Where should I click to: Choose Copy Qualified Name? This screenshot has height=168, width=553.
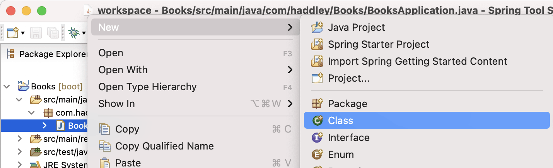pos(164,146)
